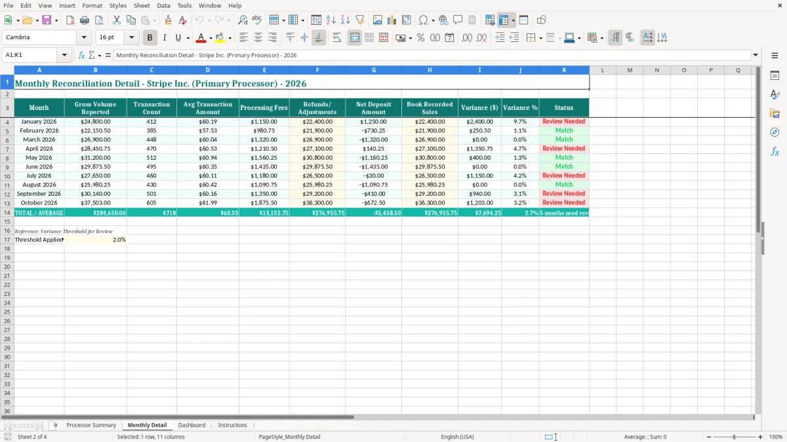
Task: Toggle Freeze Rows and Columns
Action: coord(504,20)
